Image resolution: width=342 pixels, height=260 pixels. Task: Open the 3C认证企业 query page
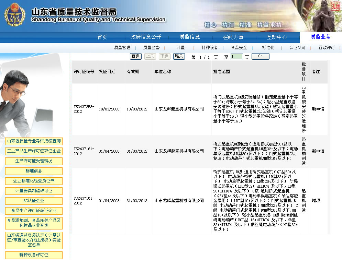coord(33,201)
